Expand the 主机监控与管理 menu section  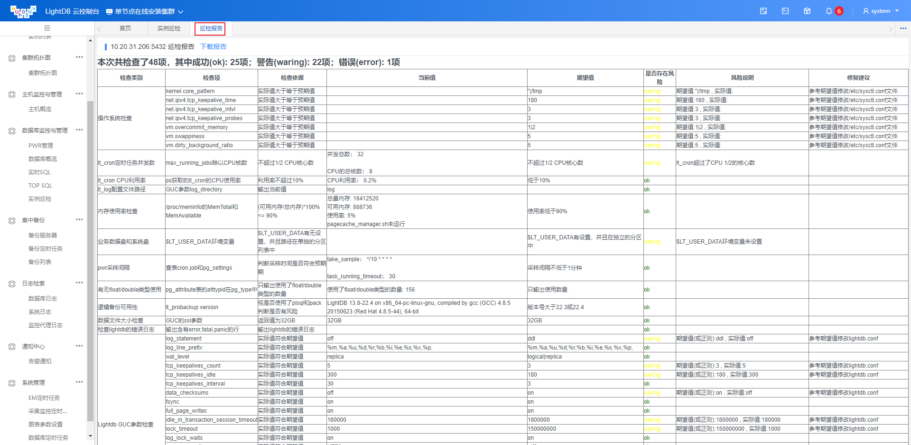click(x=42, y=95)
